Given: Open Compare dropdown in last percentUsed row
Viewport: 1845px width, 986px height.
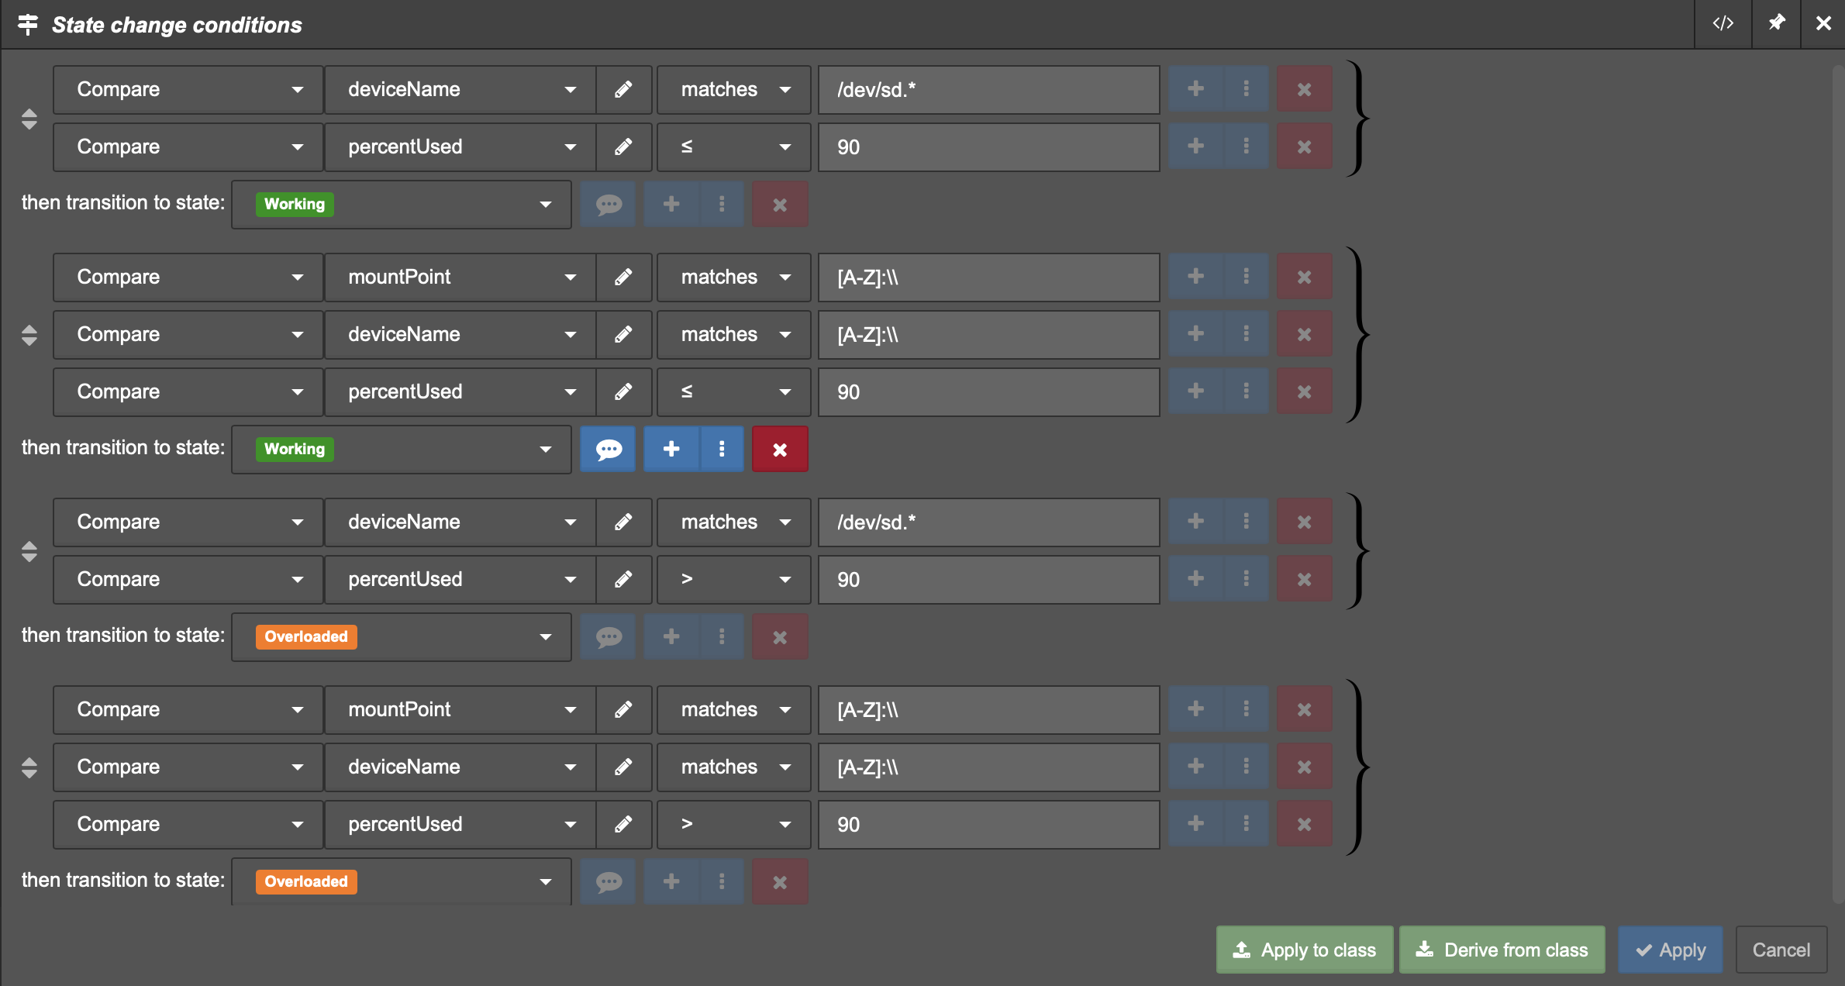Looking at the screenshot, I should point(188,824).
